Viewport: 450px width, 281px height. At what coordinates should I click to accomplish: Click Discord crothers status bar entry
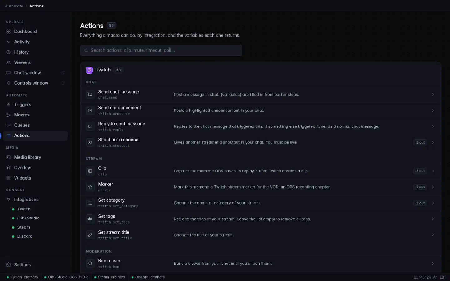[148, 277]
